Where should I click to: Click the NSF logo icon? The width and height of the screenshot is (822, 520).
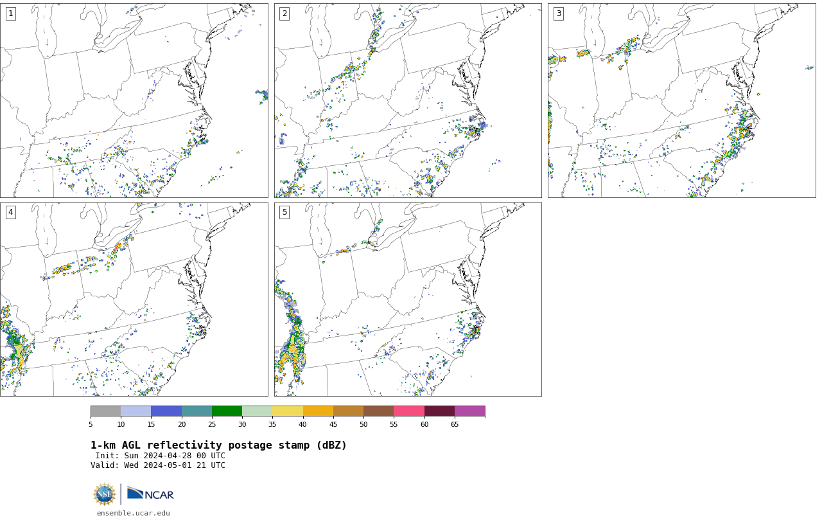click(105, 494)
